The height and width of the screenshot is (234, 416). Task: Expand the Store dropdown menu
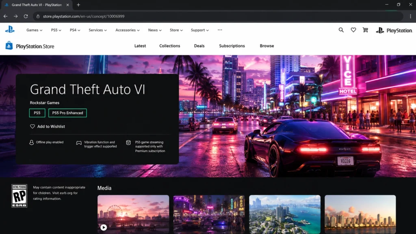[x=176, y=30]
